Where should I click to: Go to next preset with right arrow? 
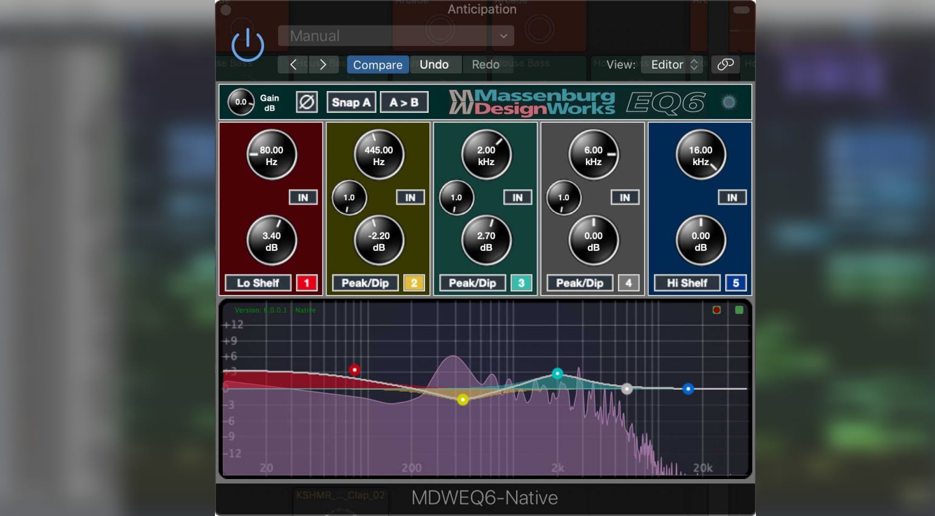coord(323,64)
